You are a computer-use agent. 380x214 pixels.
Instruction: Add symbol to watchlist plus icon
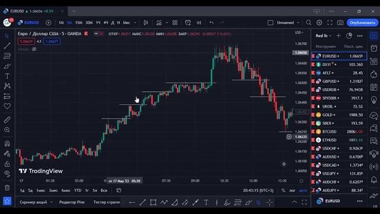pyautogui.click(x=338, y=36)
